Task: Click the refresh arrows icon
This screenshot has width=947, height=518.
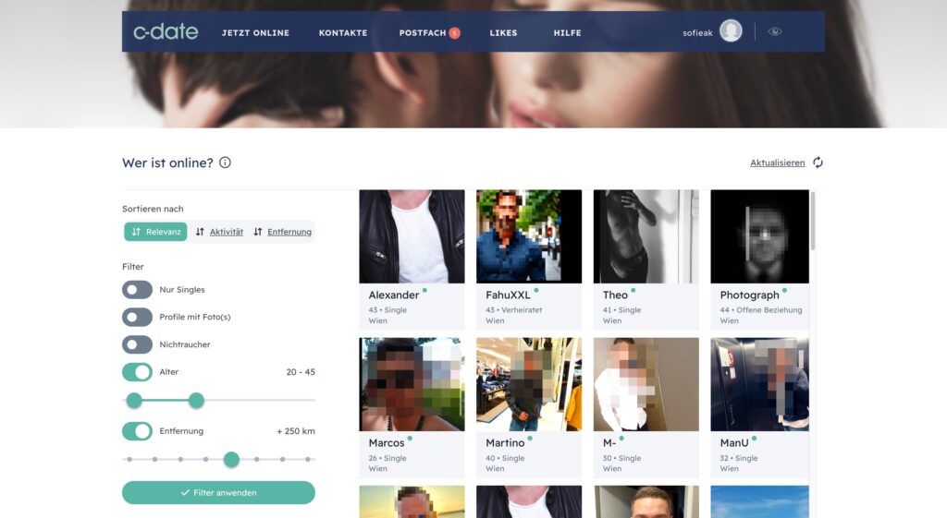Action: point(818,163)
